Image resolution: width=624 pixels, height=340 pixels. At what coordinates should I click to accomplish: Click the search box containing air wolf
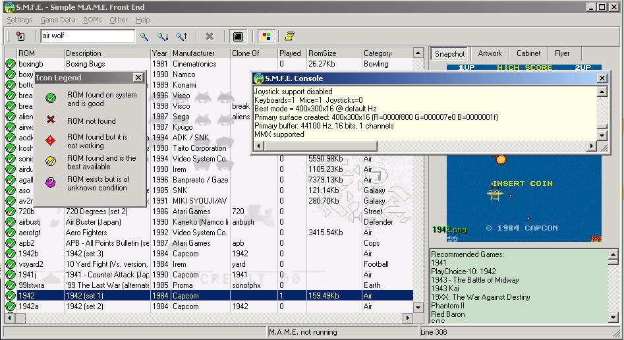pyautogui.click(x=88, y=36)
